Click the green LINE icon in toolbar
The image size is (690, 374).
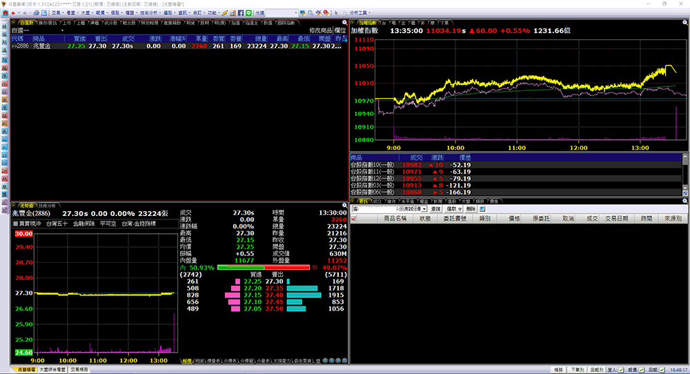pos(248,12)
